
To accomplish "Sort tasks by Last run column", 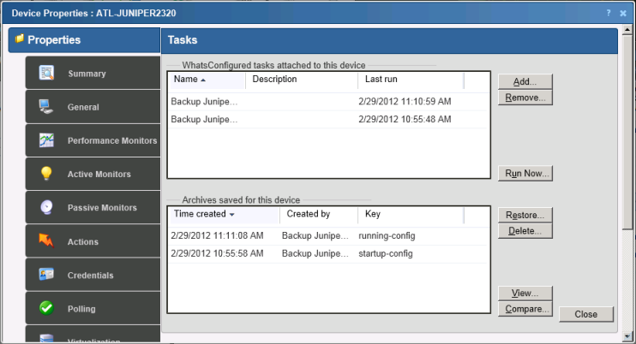I will click(411, 80).
